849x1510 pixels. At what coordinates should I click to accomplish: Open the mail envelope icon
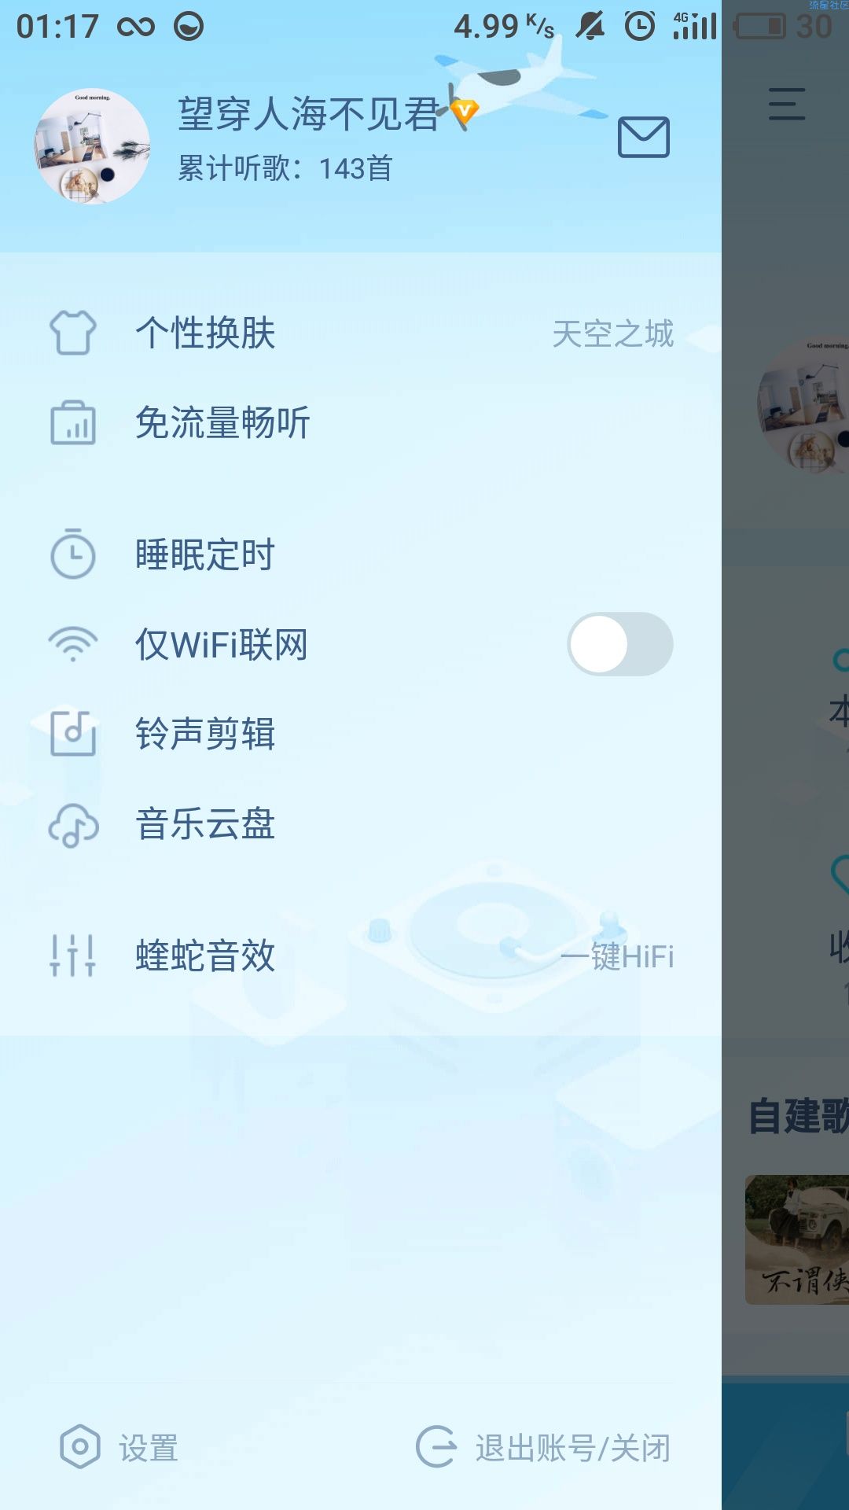(x=643, y=137)
